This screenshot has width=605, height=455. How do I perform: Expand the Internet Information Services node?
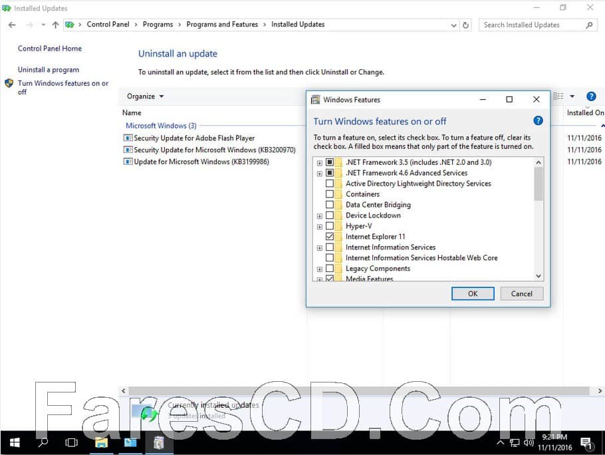pyautogui.click(x=320, y=247)
